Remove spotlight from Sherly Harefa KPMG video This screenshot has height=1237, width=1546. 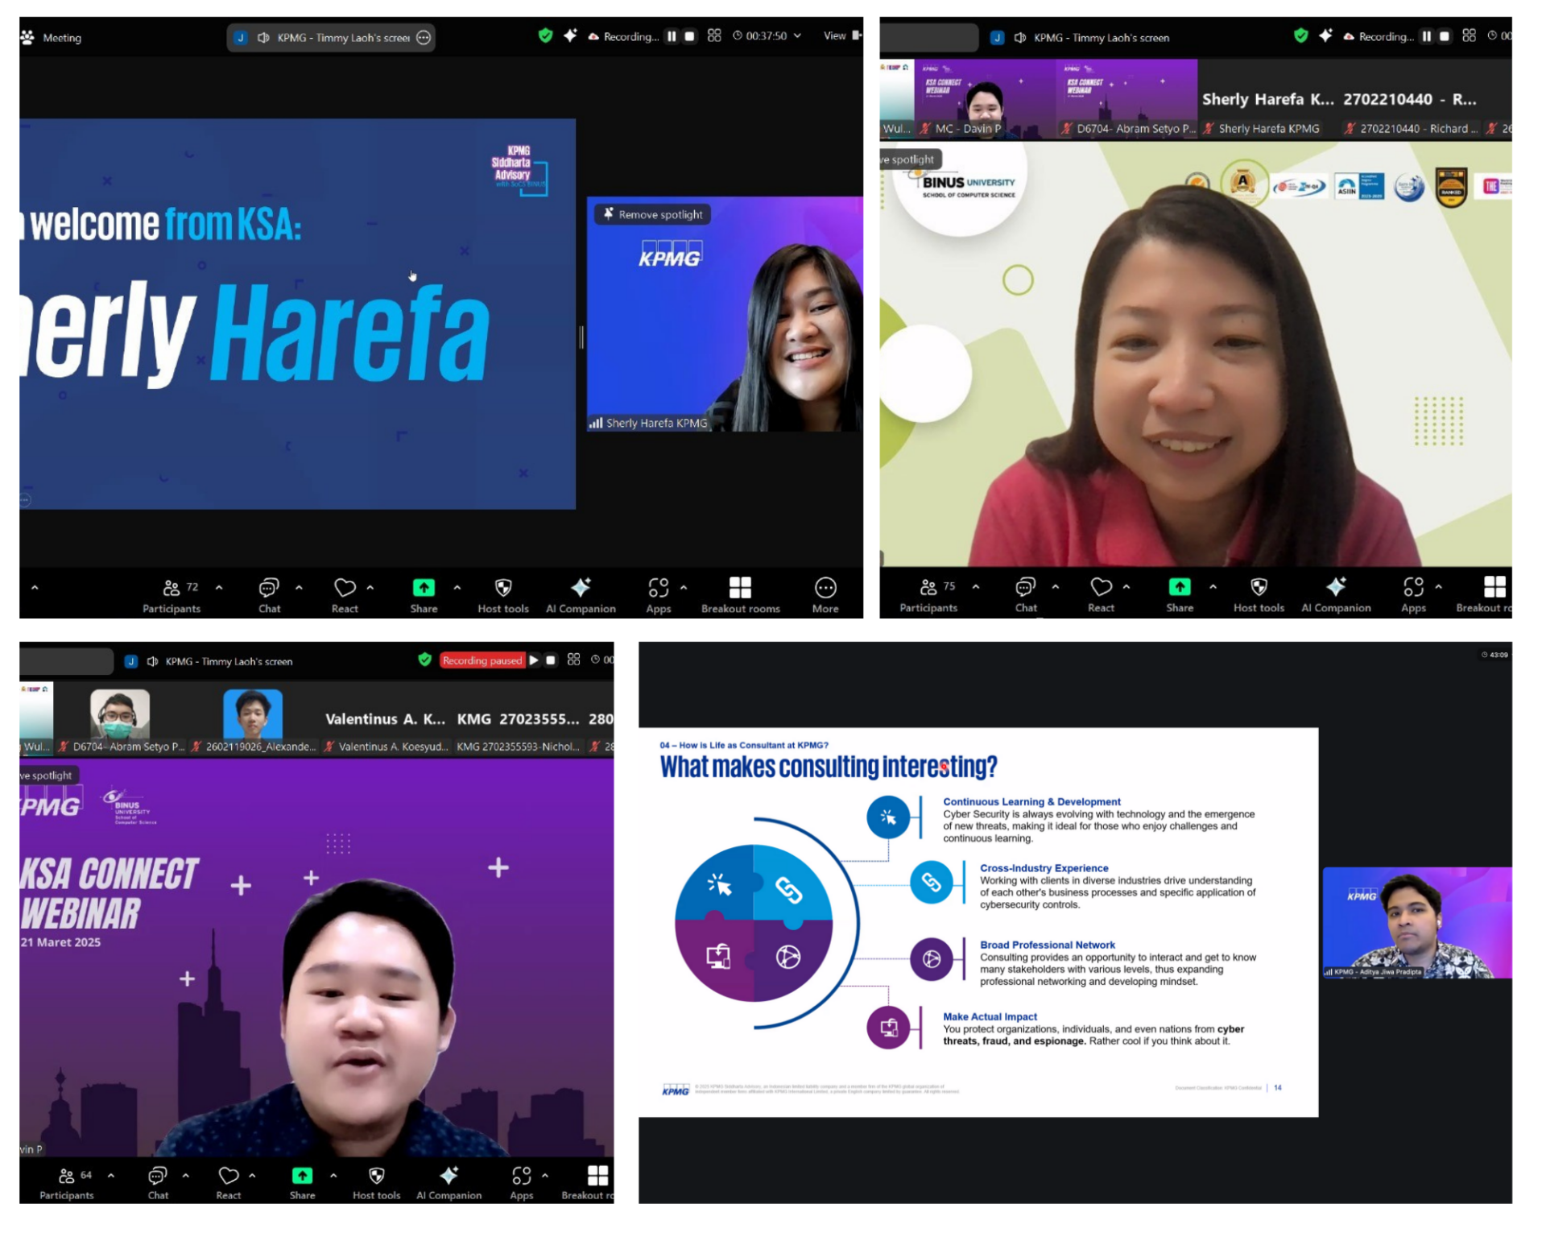tap(653, 214)
